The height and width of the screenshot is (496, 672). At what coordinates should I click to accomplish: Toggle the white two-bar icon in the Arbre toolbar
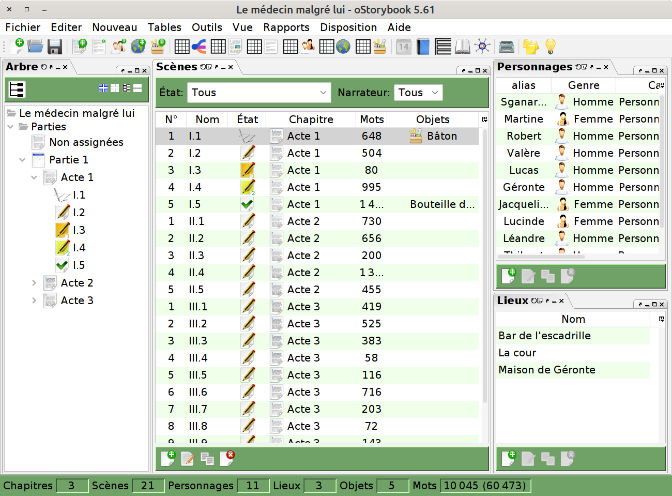click(138, 88)
